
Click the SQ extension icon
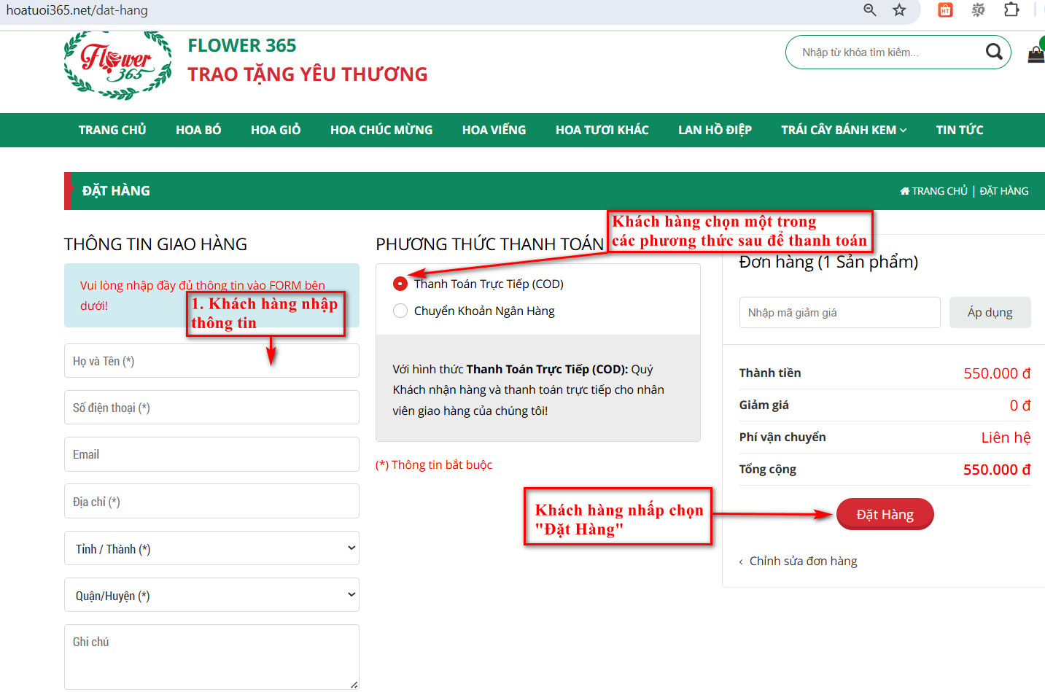[x=979, y=9]
